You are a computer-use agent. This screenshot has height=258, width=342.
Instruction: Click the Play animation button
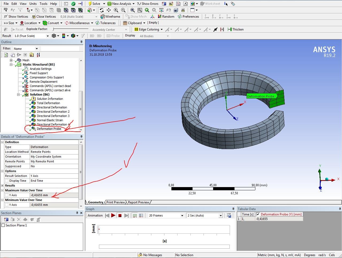point(113,215)
